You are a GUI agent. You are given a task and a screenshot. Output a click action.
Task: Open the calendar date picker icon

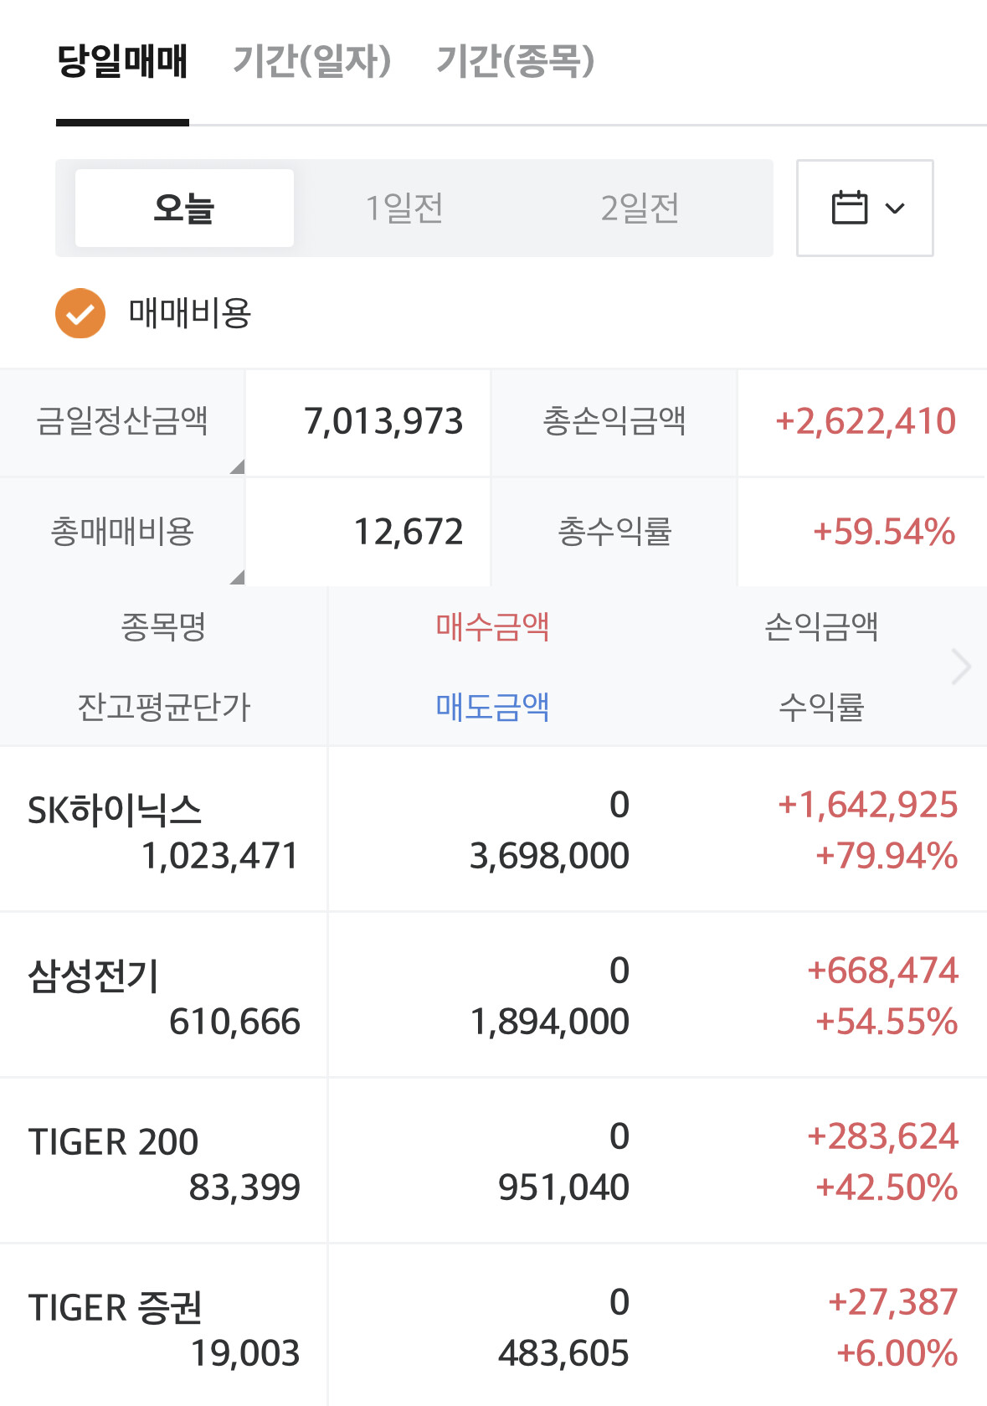pyautogui.click(x=849, y=208)
